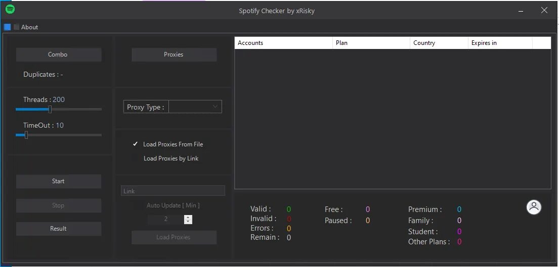Close the Spotify Checker window
The image size is (559, 267).
tap(544, 10)
